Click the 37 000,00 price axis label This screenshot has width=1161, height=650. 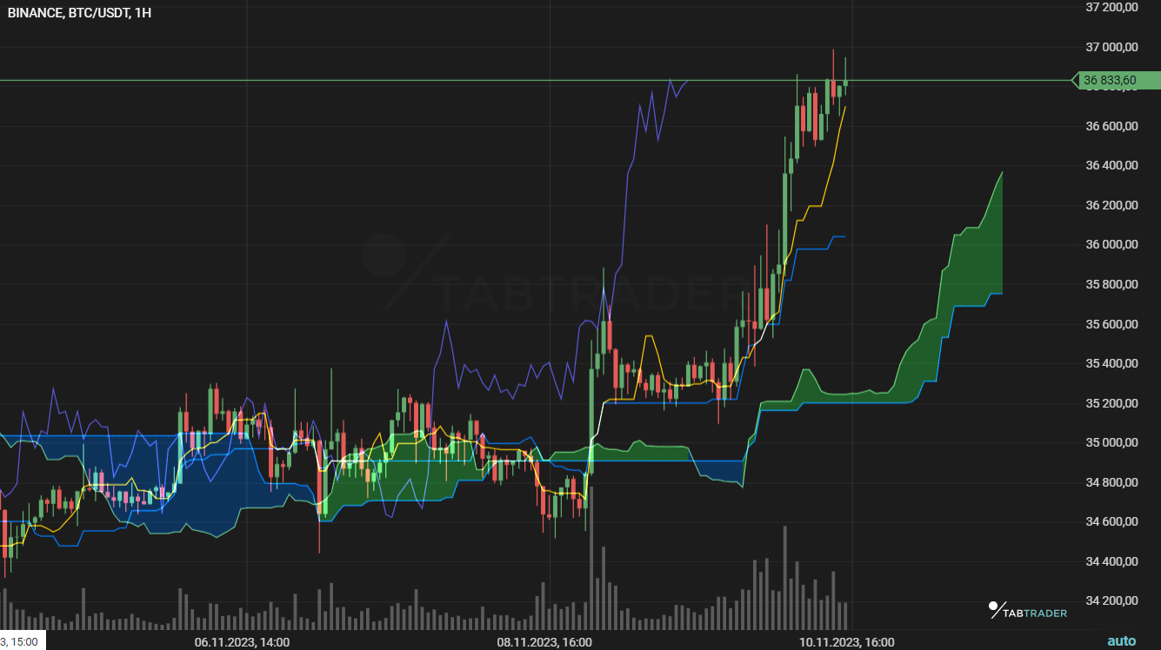[1112, 47]
